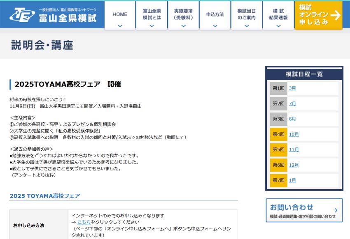Viewport: 350px width, 239px height.
Task: Open the 第3回 8月 schedule link
Action: pos(292,119)
